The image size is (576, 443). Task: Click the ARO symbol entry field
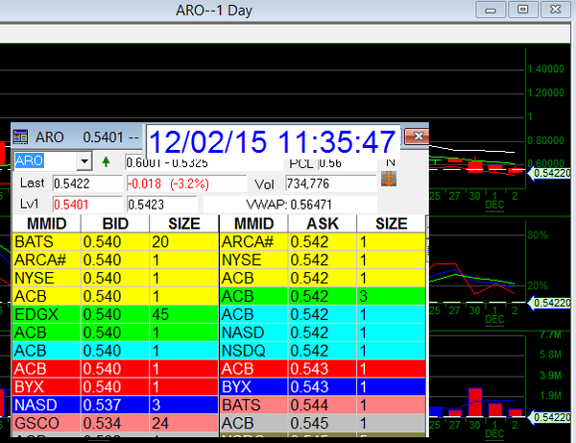coord(44,161)
